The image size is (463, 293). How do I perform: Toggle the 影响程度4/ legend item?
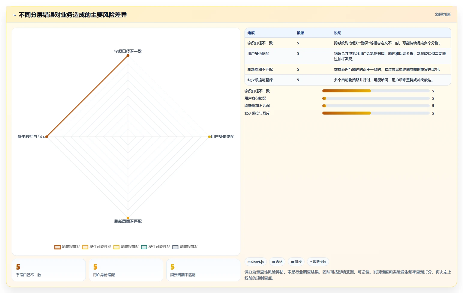coord(67,247)
